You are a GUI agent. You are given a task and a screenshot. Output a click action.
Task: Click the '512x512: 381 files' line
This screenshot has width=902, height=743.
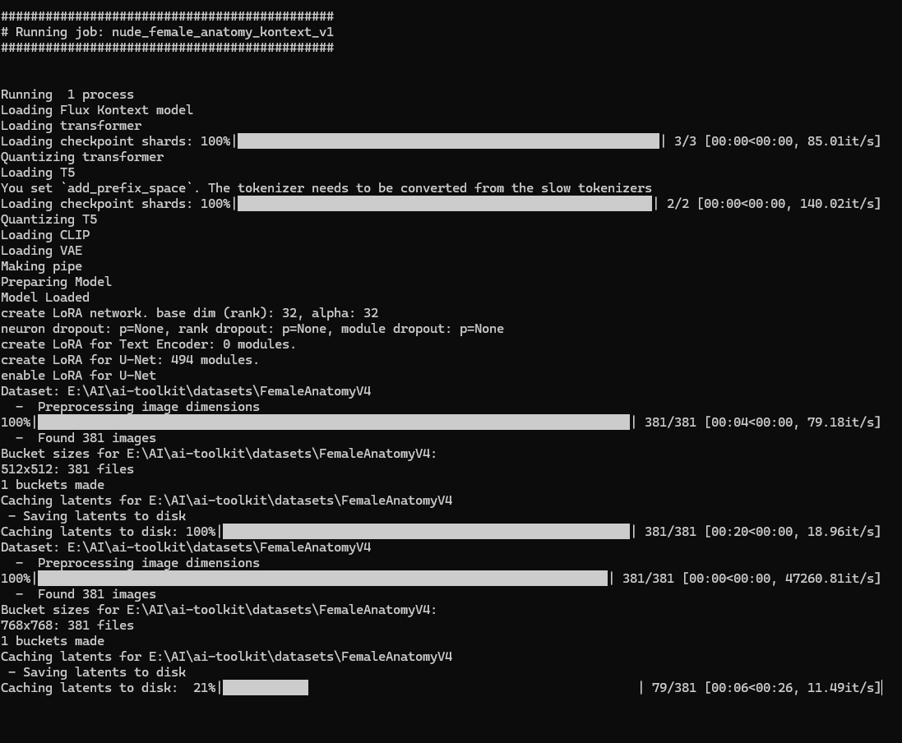(67, 469)
